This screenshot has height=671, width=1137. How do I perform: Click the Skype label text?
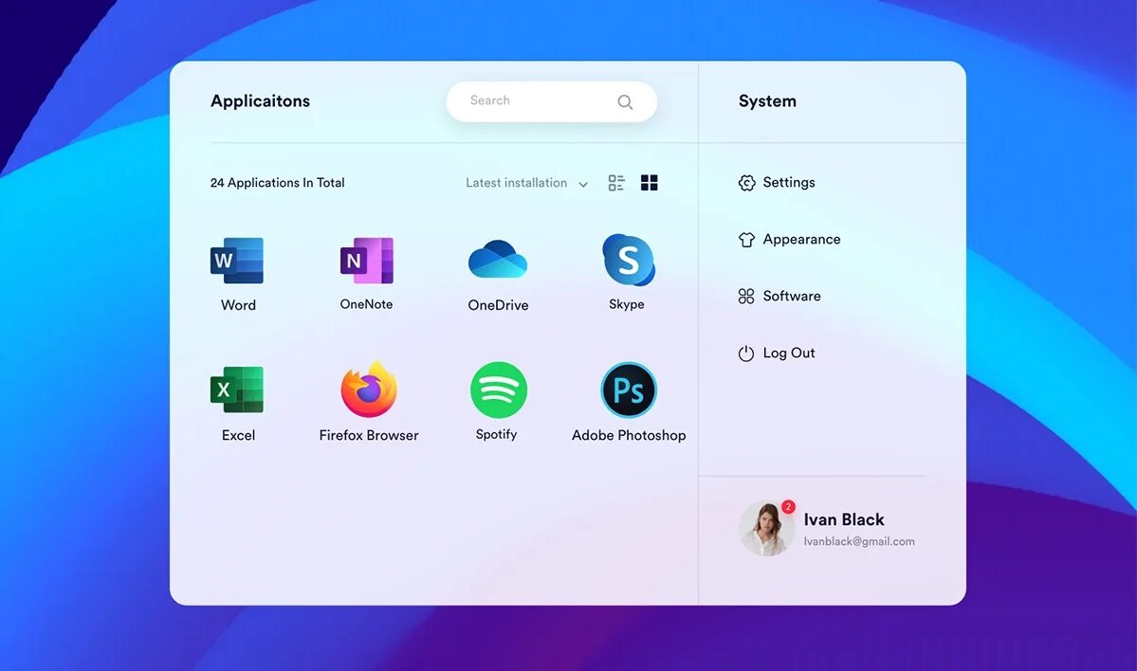[627, 304]
